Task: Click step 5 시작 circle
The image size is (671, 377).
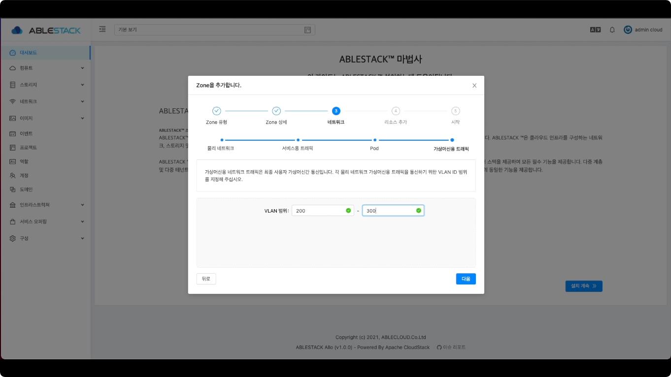Action: click(x=456, y=111)
